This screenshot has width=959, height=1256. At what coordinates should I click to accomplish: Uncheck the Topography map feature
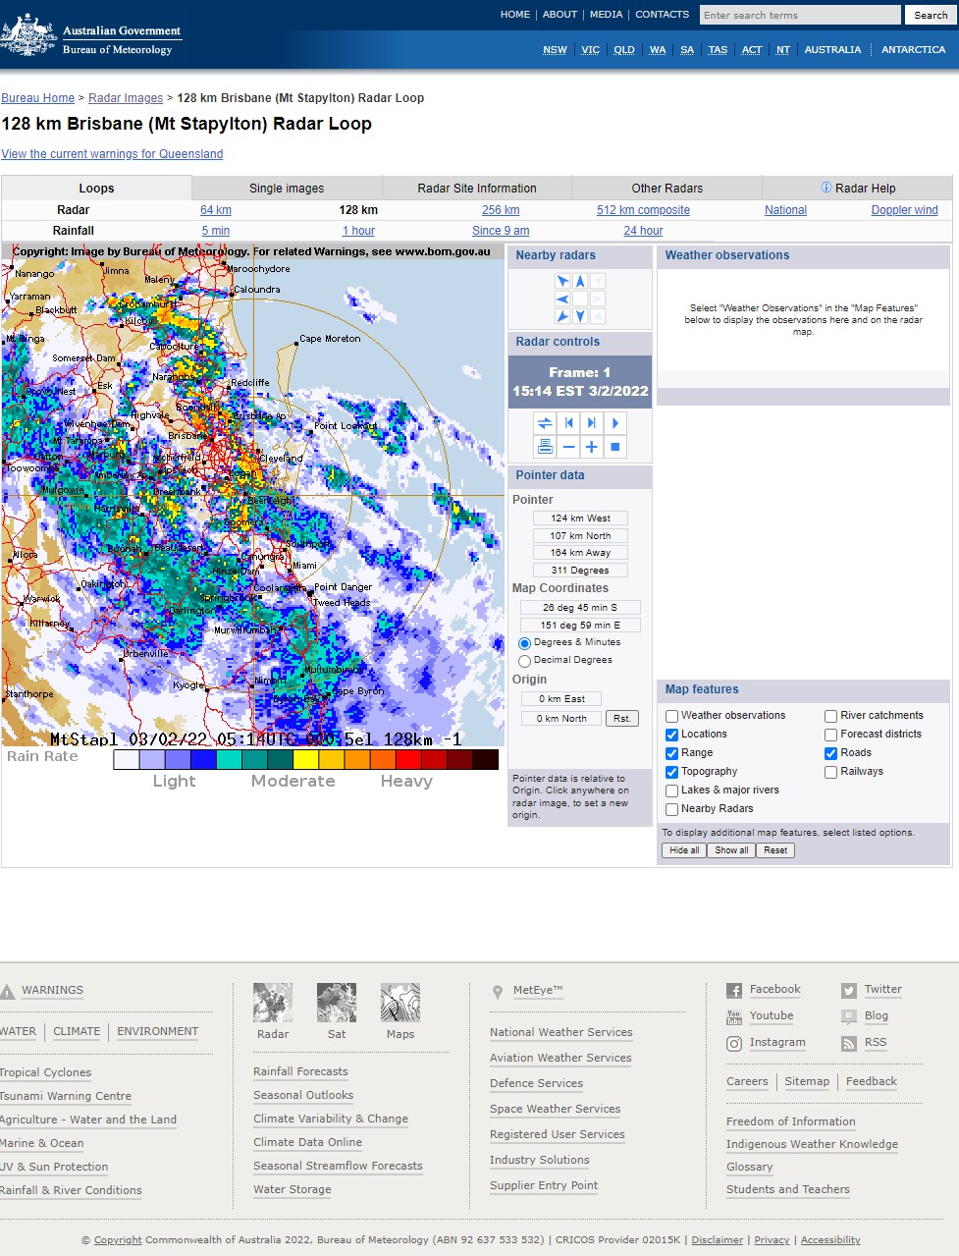click(x=672, y=772)
